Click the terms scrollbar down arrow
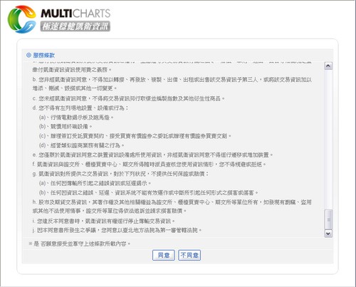The image size is (356, 287). [x=328, y=234]
